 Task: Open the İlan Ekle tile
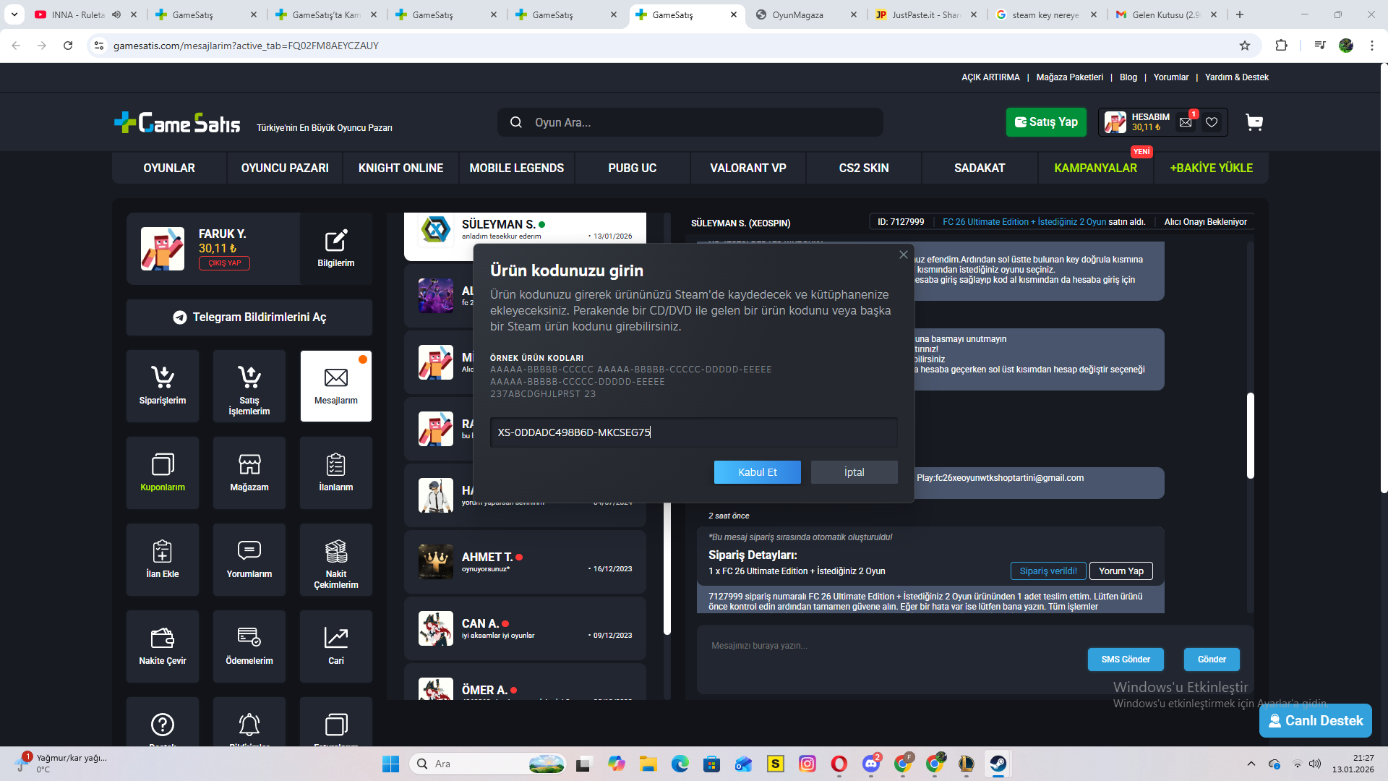(x=163, y=560)
